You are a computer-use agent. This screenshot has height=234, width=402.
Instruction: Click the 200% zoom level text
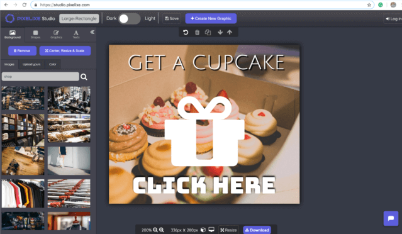click(x=147, y=230)
